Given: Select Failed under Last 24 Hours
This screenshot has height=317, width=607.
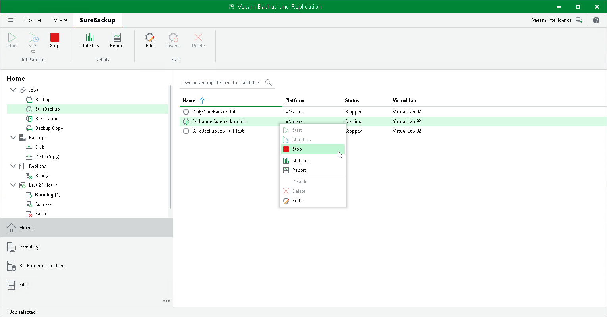Looking at the screenshot, I should [x=41, y=214].
